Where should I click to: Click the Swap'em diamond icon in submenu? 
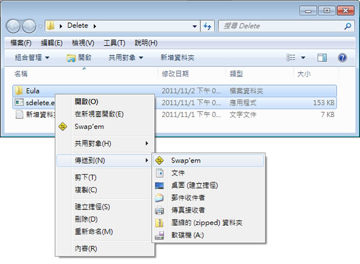click(x=159, y=160)
